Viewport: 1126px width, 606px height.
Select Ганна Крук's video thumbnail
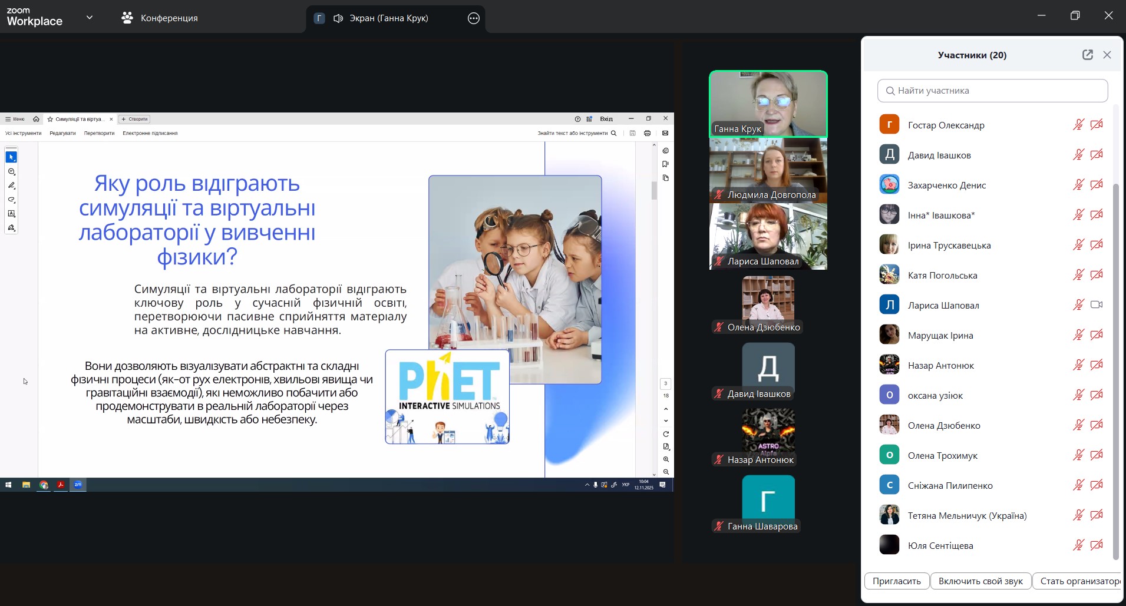tap(768, 104)
